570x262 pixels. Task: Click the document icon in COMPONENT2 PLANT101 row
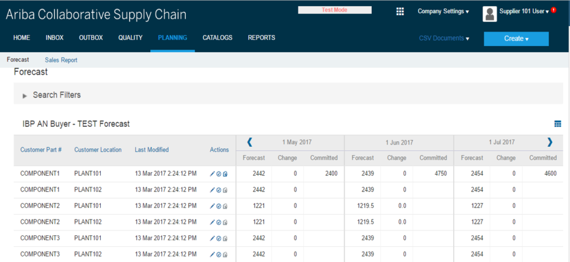click(225, 206)
